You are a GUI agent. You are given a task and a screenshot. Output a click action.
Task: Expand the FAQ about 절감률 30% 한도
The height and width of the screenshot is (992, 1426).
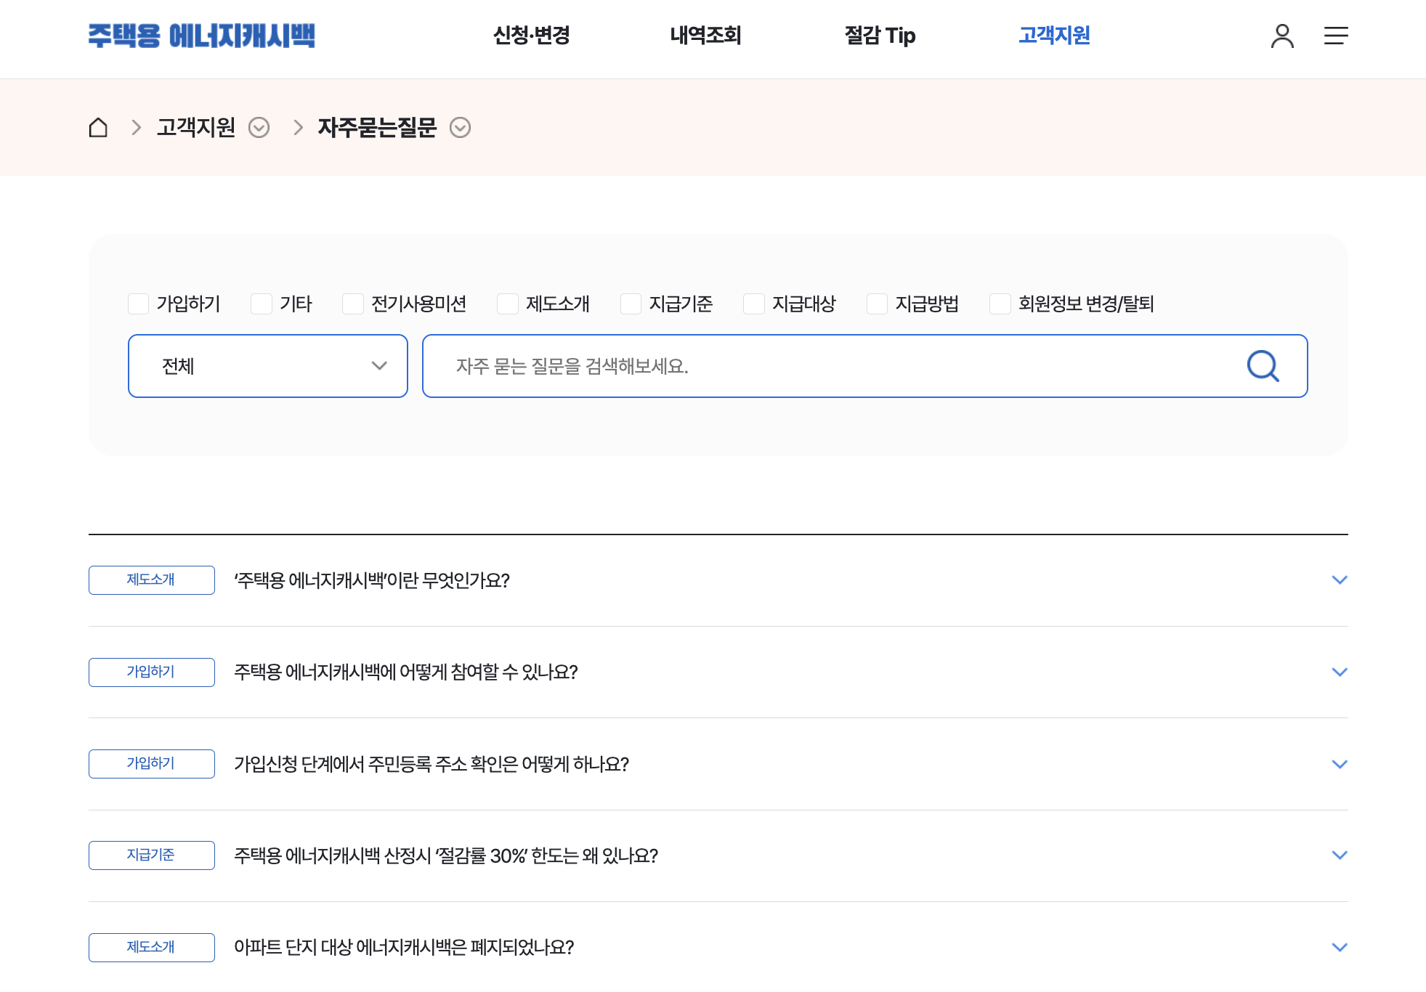[1339, 855]
